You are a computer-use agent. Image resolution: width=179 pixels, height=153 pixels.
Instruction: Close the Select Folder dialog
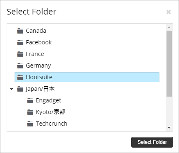(x=169, y=12)
